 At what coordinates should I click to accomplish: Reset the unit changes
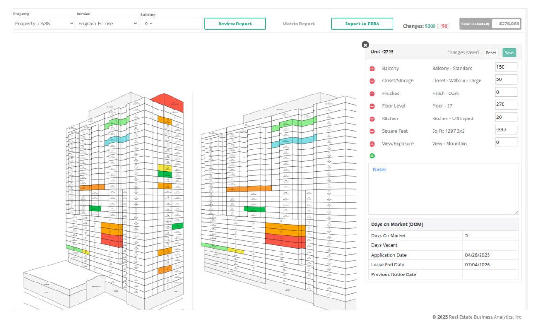(491, 53)
